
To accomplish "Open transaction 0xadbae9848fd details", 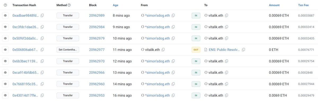I will 25,16.
